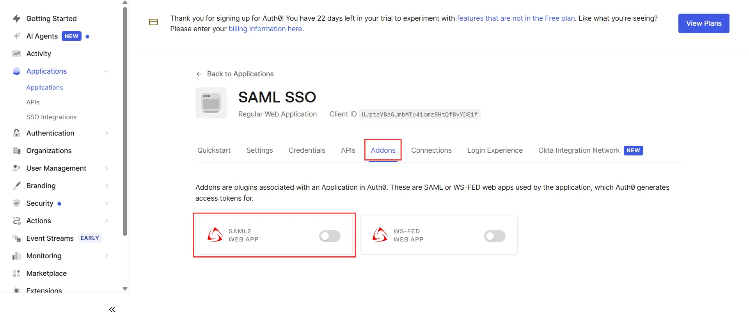Click the Marketplace grid-plus icon
The image size is (749, 321).
16,273
